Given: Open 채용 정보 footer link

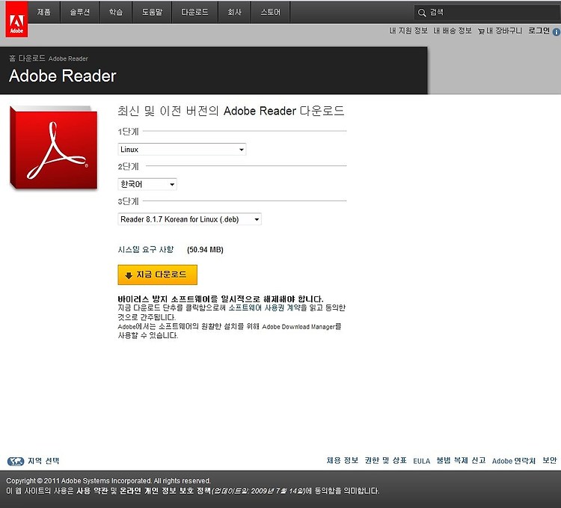Looking at the screenshot, I should tap(343, 461).
